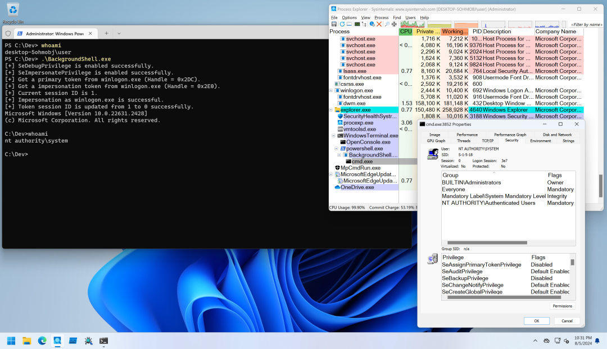Show hidden system tray icons chevron
607x349 pixels.
[x=535, y=341]
